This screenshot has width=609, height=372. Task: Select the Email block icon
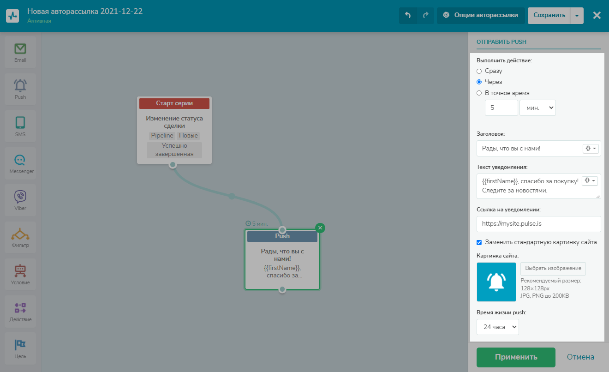pyautogui.click(x=20, y=49)
